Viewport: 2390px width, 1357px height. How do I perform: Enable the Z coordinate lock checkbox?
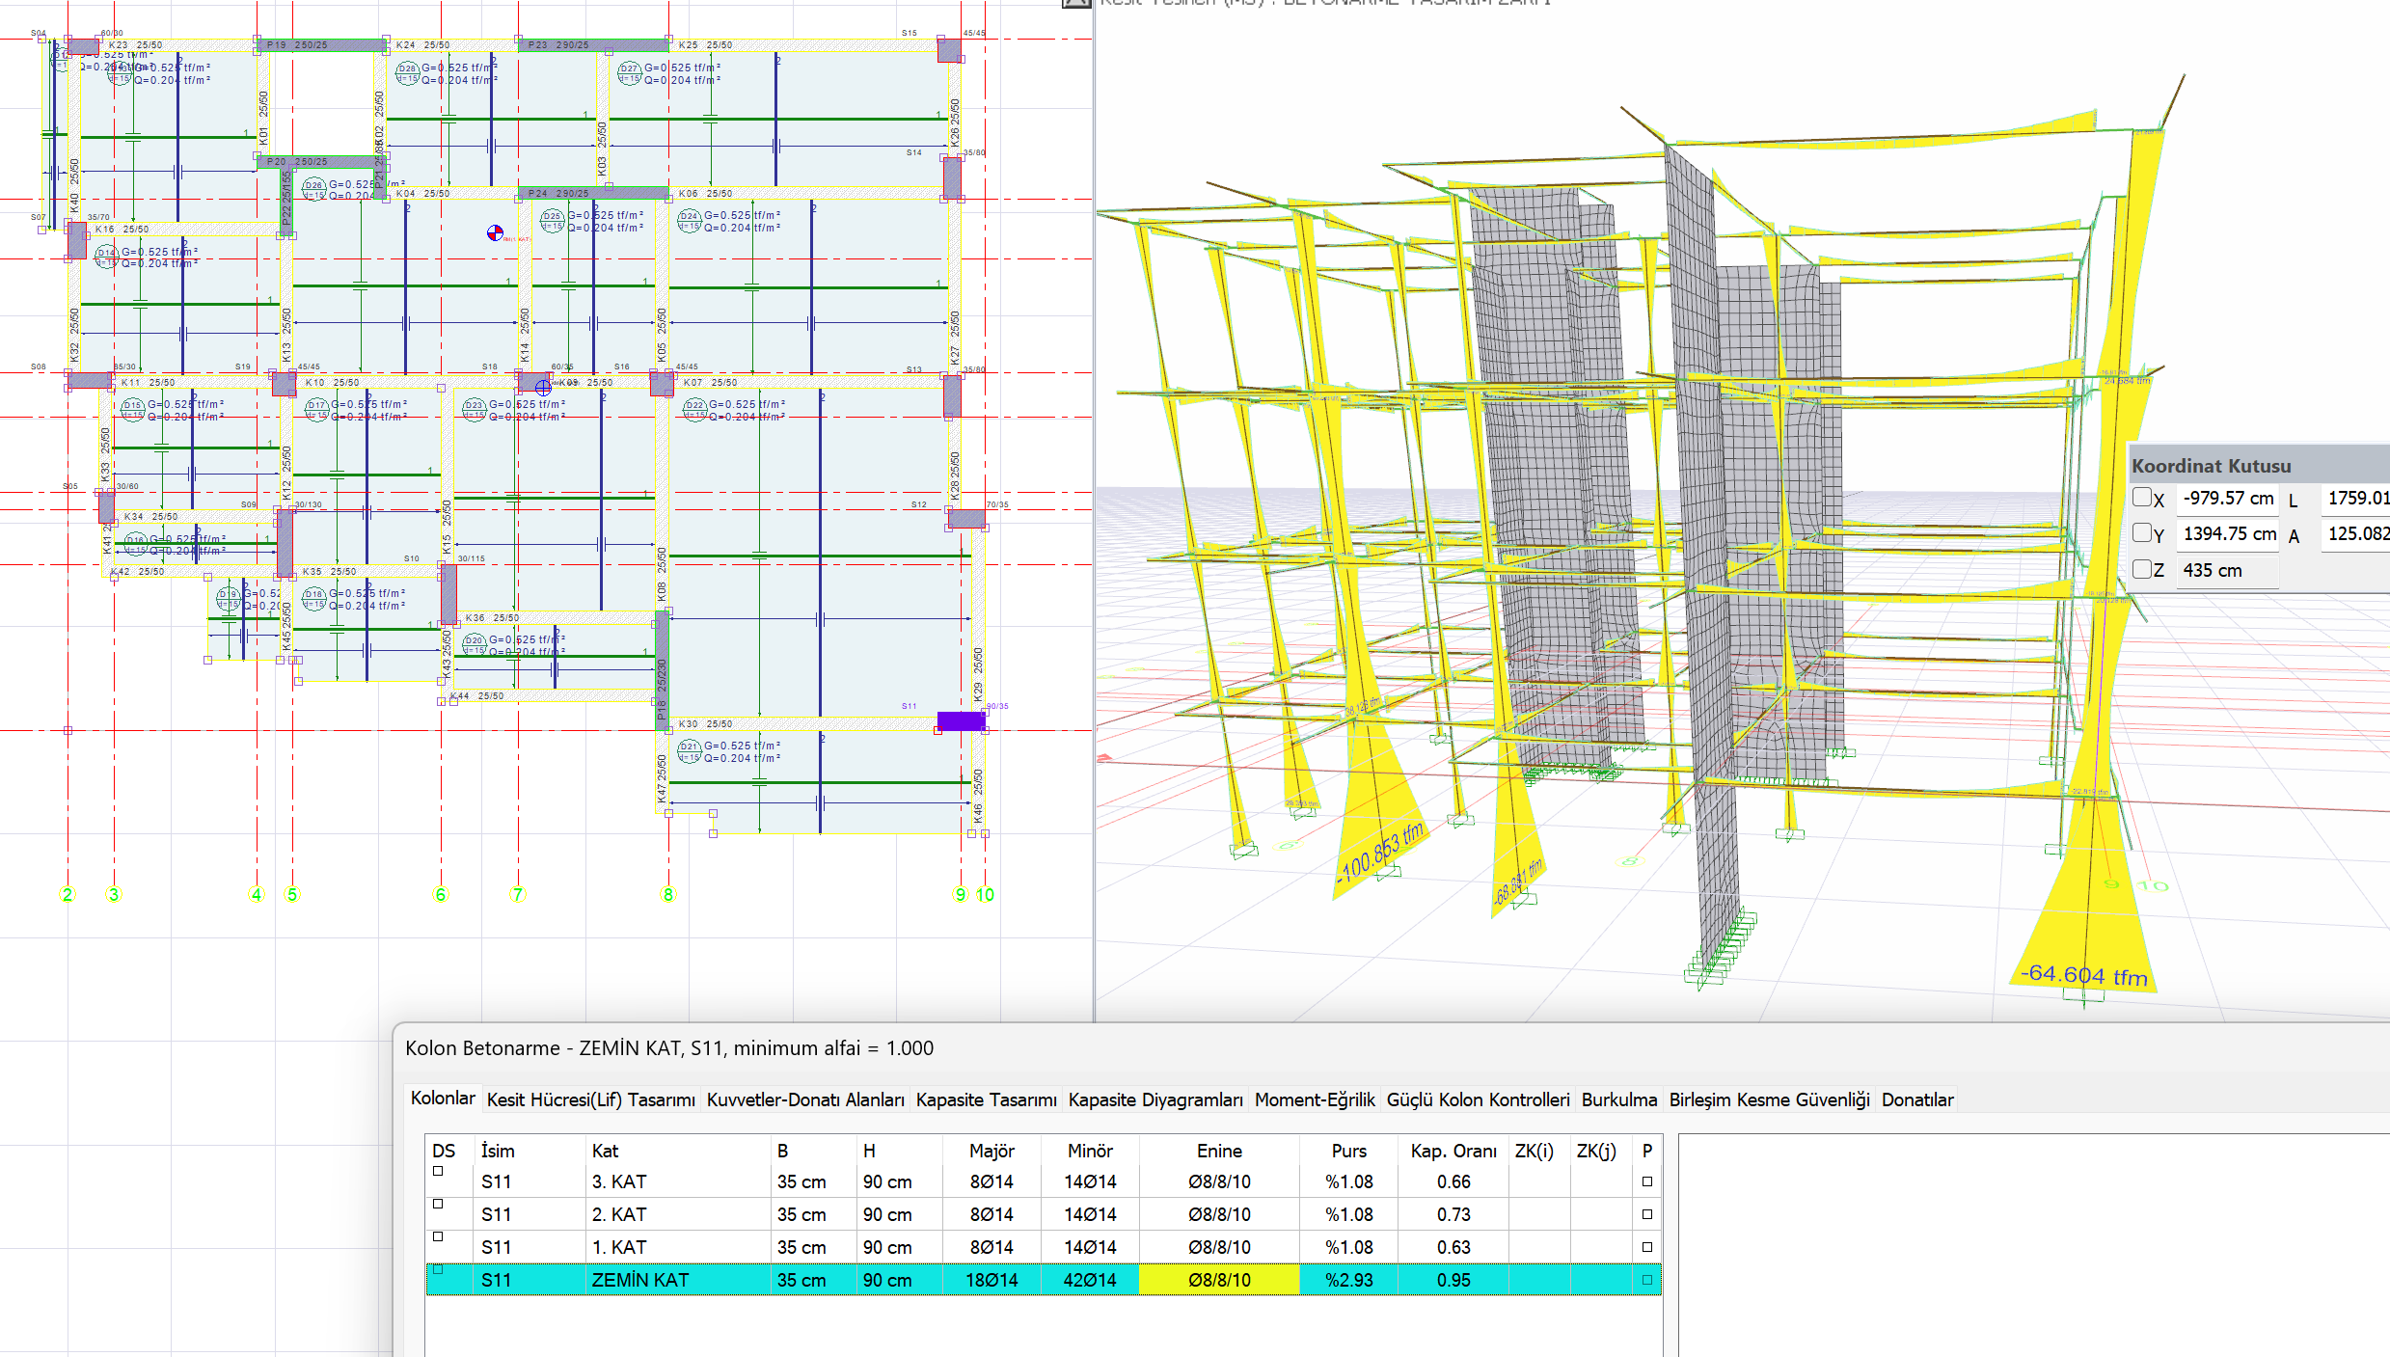[2141, 569]
